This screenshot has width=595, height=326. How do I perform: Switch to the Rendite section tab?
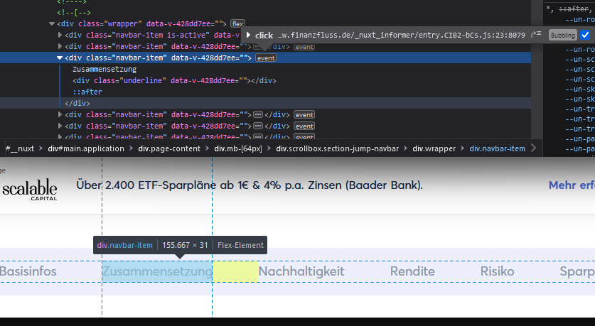(x=412, y=271)
